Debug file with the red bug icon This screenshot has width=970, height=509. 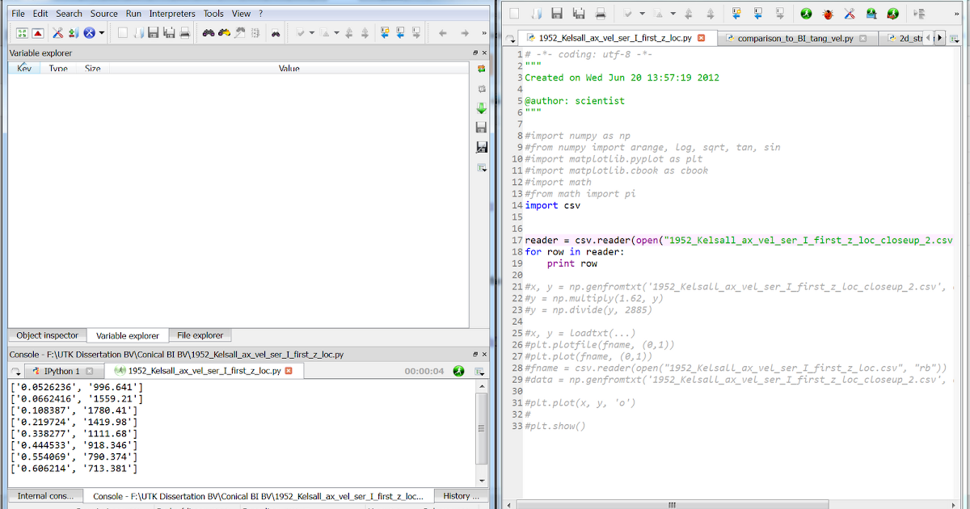(828, 13)
